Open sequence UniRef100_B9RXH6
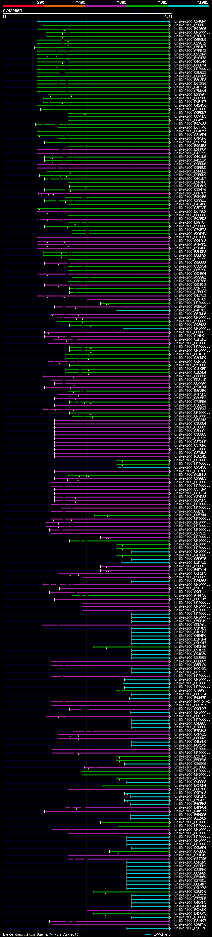The height and width of the screenshot is (937, 212). point(190,182)
